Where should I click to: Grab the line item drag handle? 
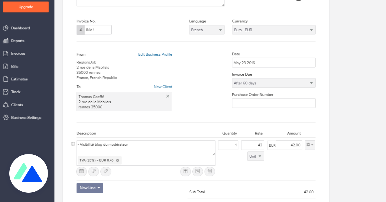[73, 144]
